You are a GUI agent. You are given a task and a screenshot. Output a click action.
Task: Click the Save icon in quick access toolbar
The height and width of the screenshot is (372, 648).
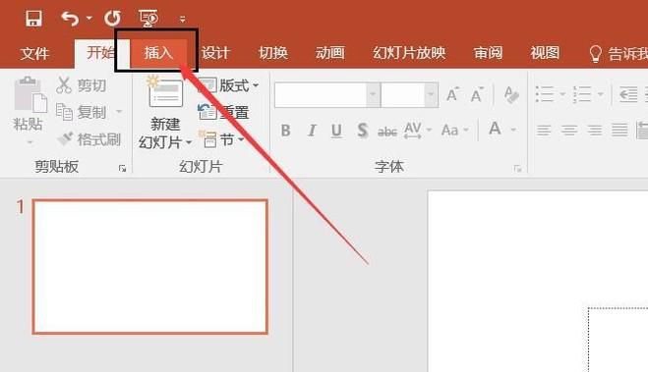coord(33,19)
